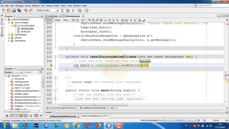This screenshot has height=129, width=229.
Task: Select Karyawan.java in the Projects tree
Action: coord(27,29)
